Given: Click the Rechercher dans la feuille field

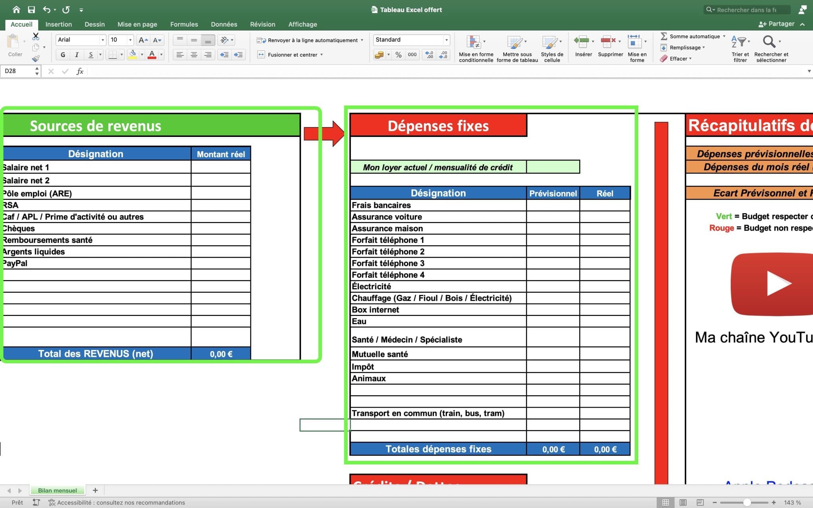Looking at the screenshot, I should [746, 10].
